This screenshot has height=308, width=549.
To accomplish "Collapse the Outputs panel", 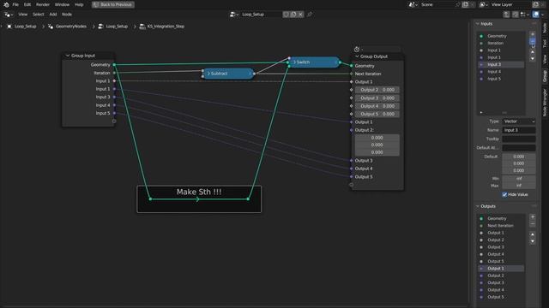I will tap(478, 206).
